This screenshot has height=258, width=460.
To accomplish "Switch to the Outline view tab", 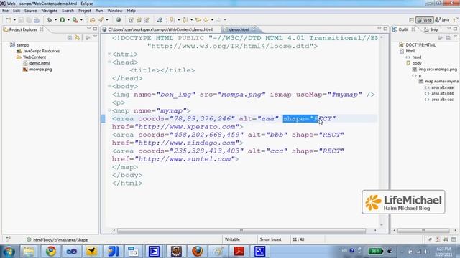I will [404, 29].
